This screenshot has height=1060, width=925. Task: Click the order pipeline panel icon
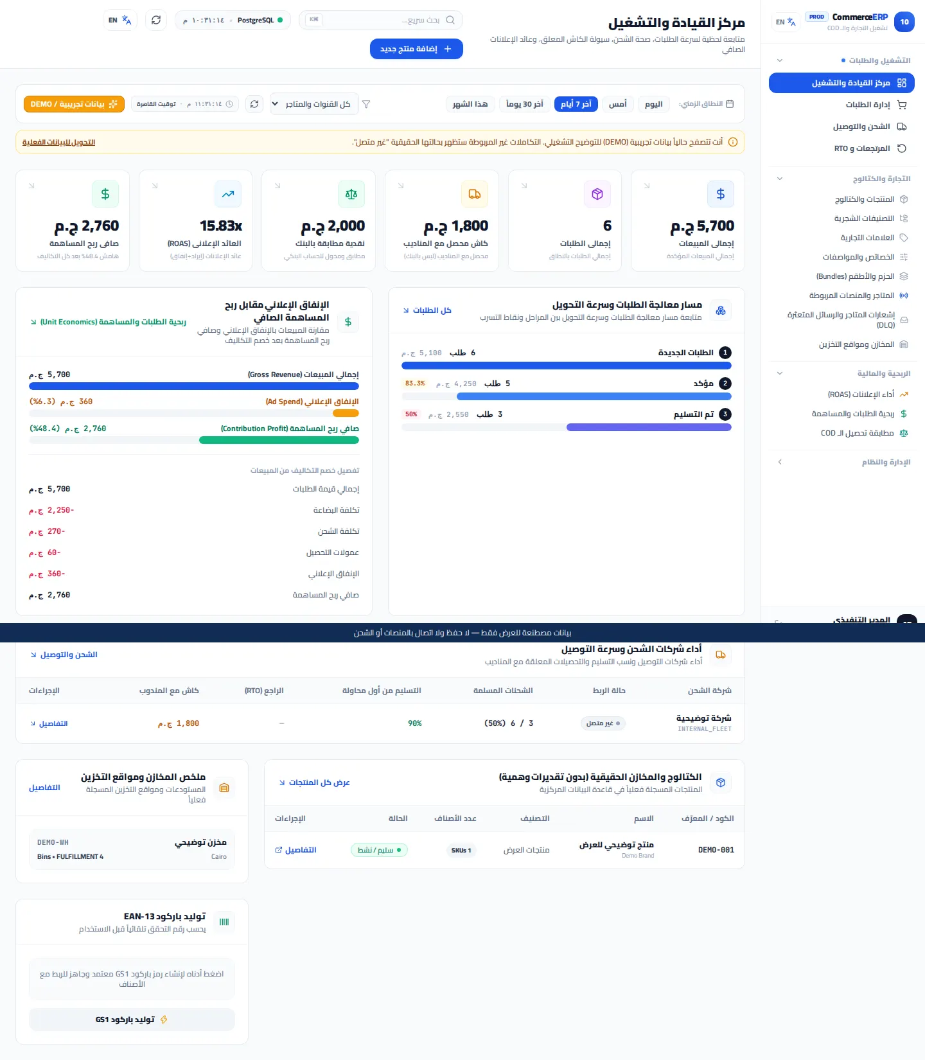coord(721,310)
